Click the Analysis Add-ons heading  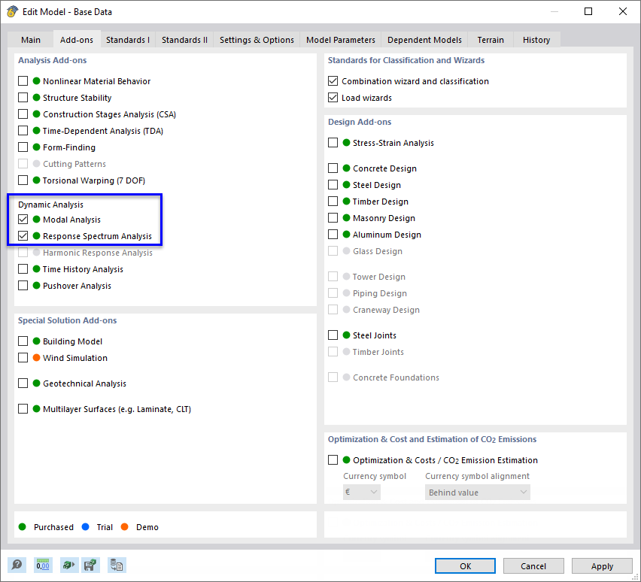[x=53, y=60]
